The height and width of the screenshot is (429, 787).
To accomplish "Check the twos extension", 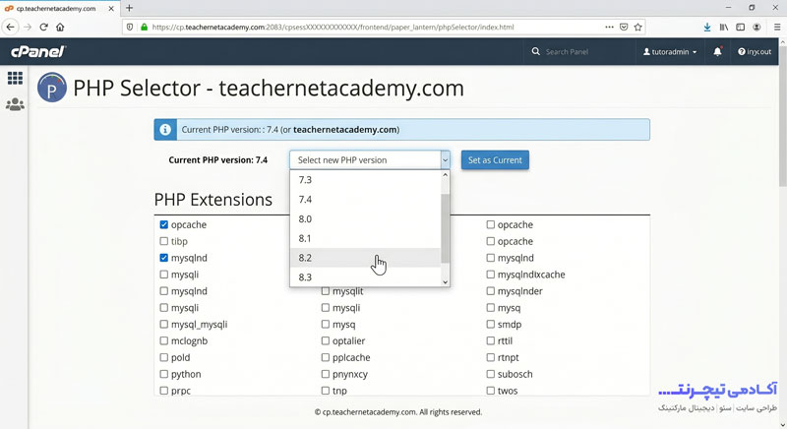I will point(490,391).
